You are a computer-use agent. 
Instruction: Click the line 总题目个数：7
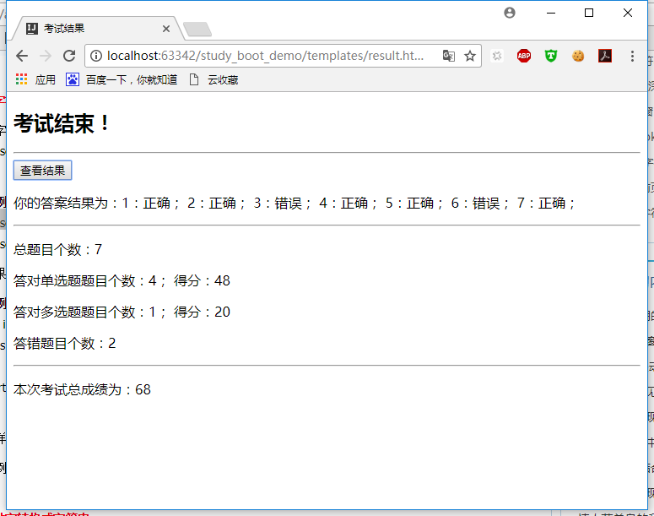click(57, 249)
